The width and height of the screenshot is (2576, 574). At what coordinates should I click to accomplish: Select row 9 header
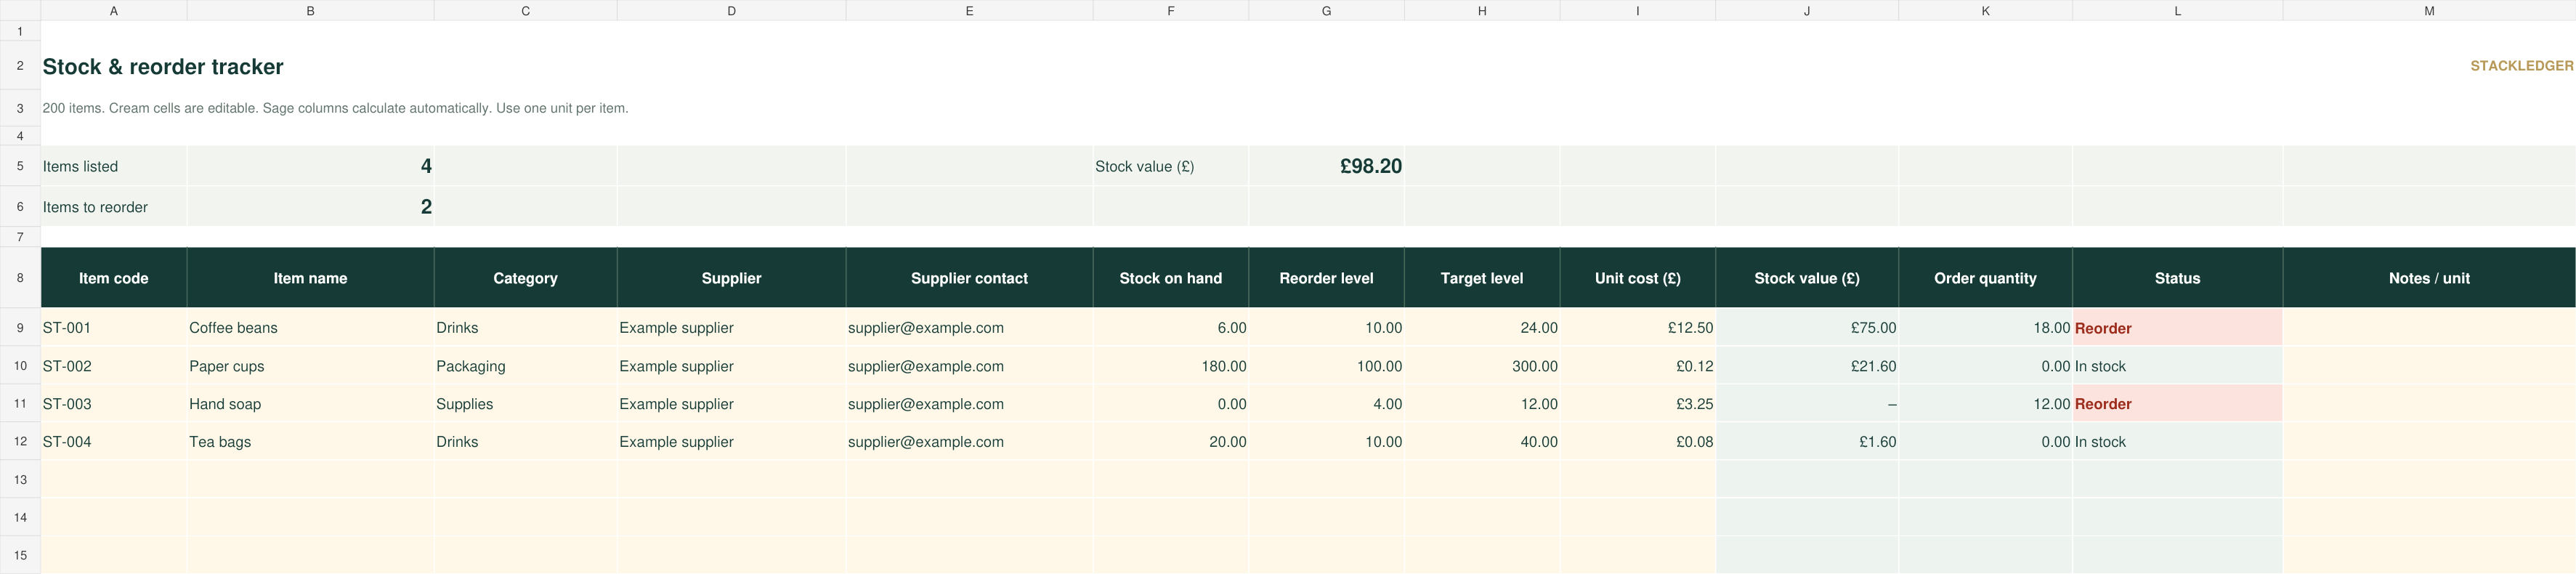click(20, 328)
